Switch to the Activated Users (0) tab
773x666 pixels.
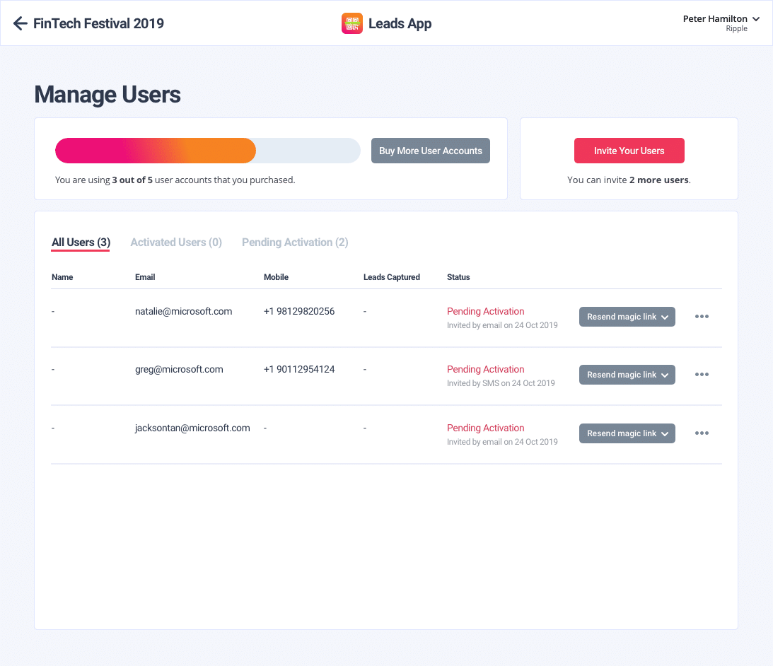[x=176, y=243]
